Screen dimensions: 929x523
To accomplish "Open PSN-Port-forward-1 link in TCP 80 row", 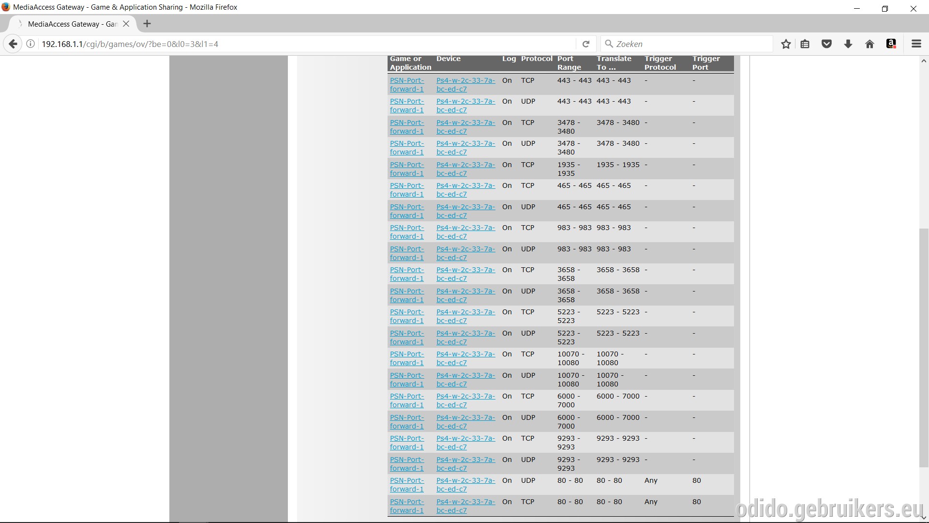I will tap(407, 506).
